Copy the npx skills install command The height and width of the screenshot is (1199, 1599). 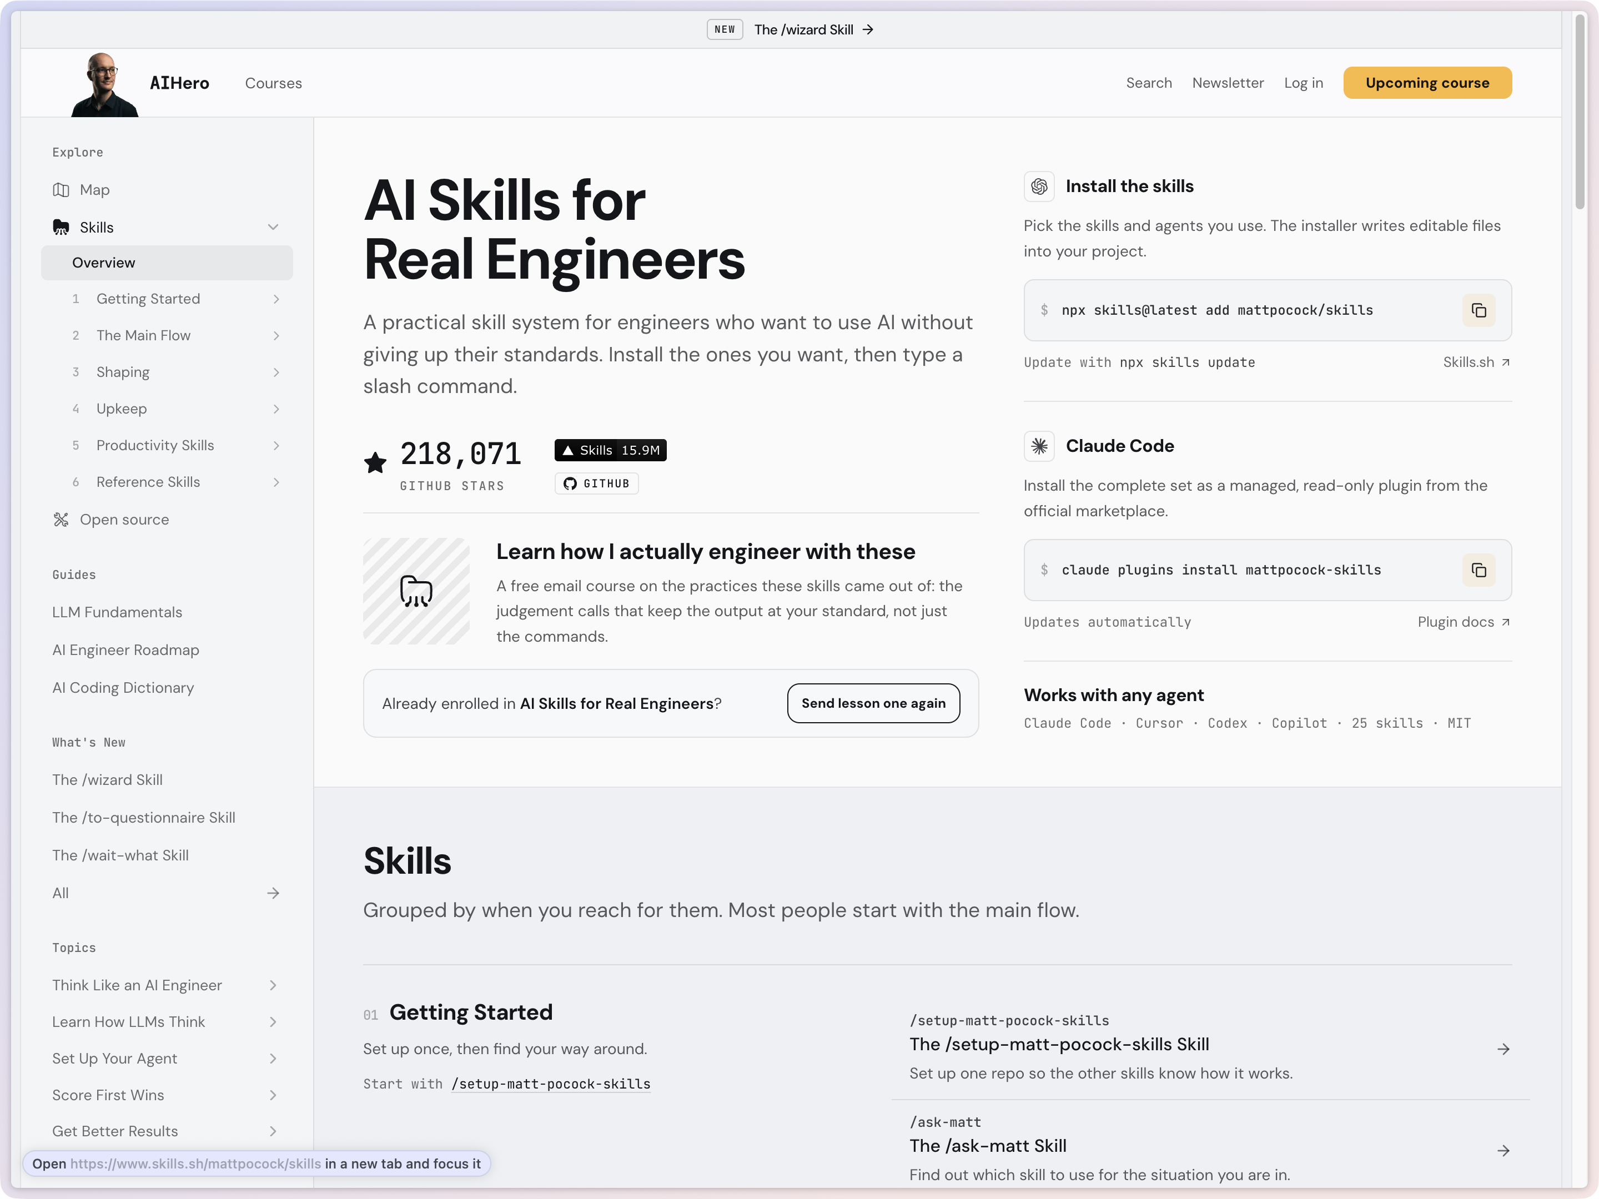(1479, 310)
